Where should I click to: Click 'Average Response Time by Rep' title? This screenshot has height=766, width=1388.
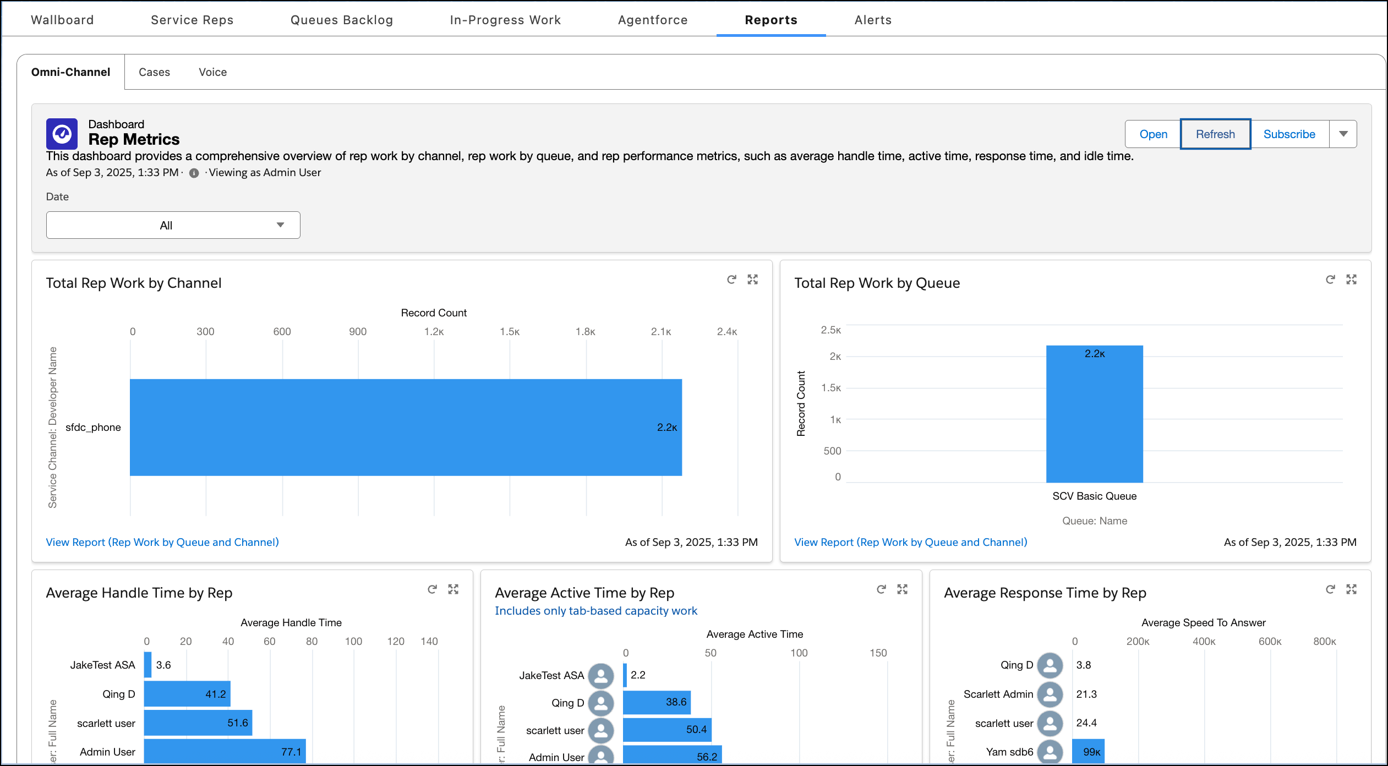point(1045,593)
